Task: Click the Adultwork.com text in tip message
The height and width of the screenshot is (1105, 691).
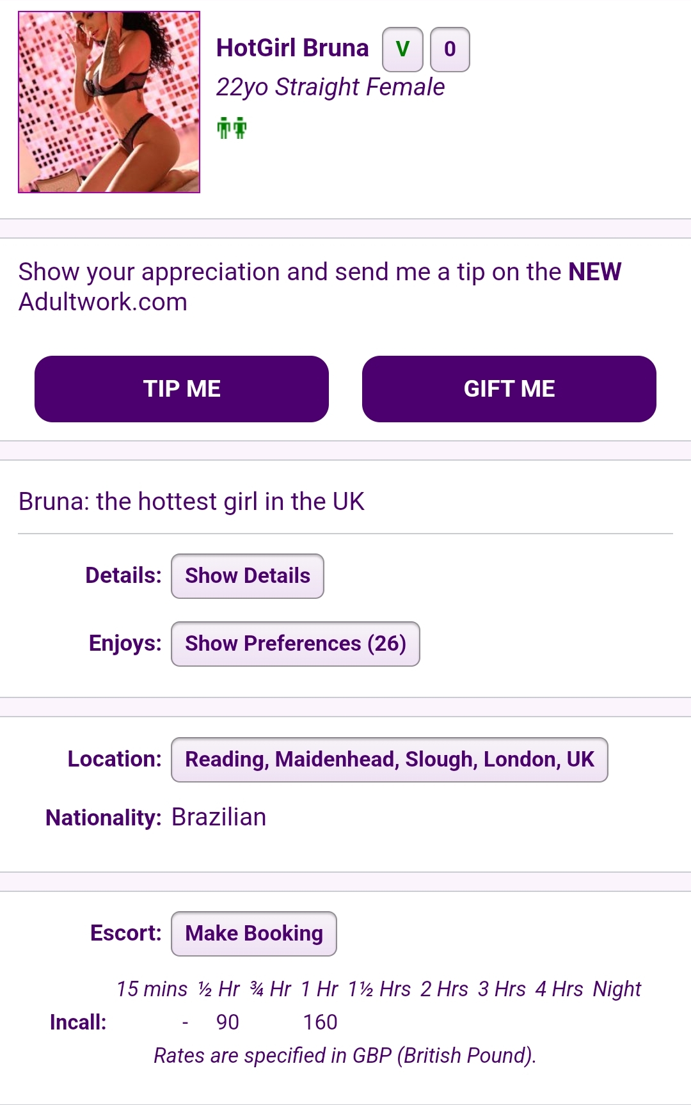Action: point(103,302)
